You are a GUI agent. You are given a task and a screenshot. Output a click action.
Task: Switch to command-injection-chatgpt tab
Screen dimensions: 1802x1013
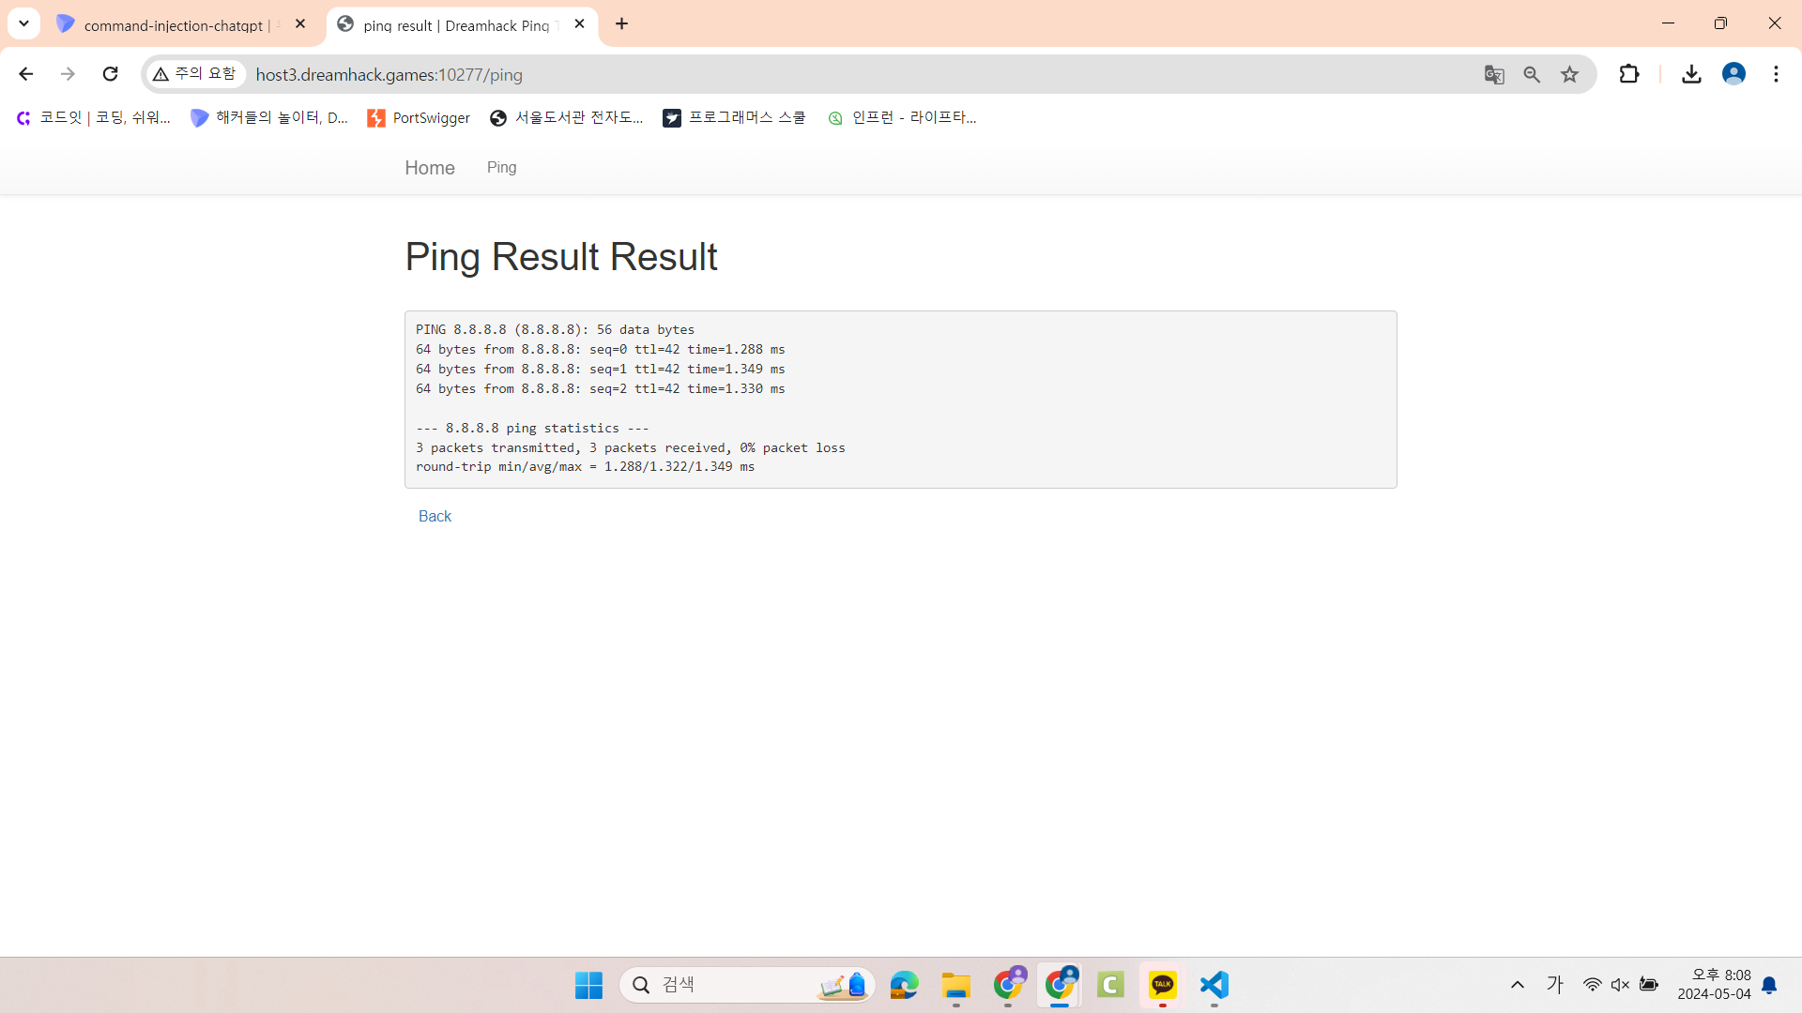[x=174, y=25]
